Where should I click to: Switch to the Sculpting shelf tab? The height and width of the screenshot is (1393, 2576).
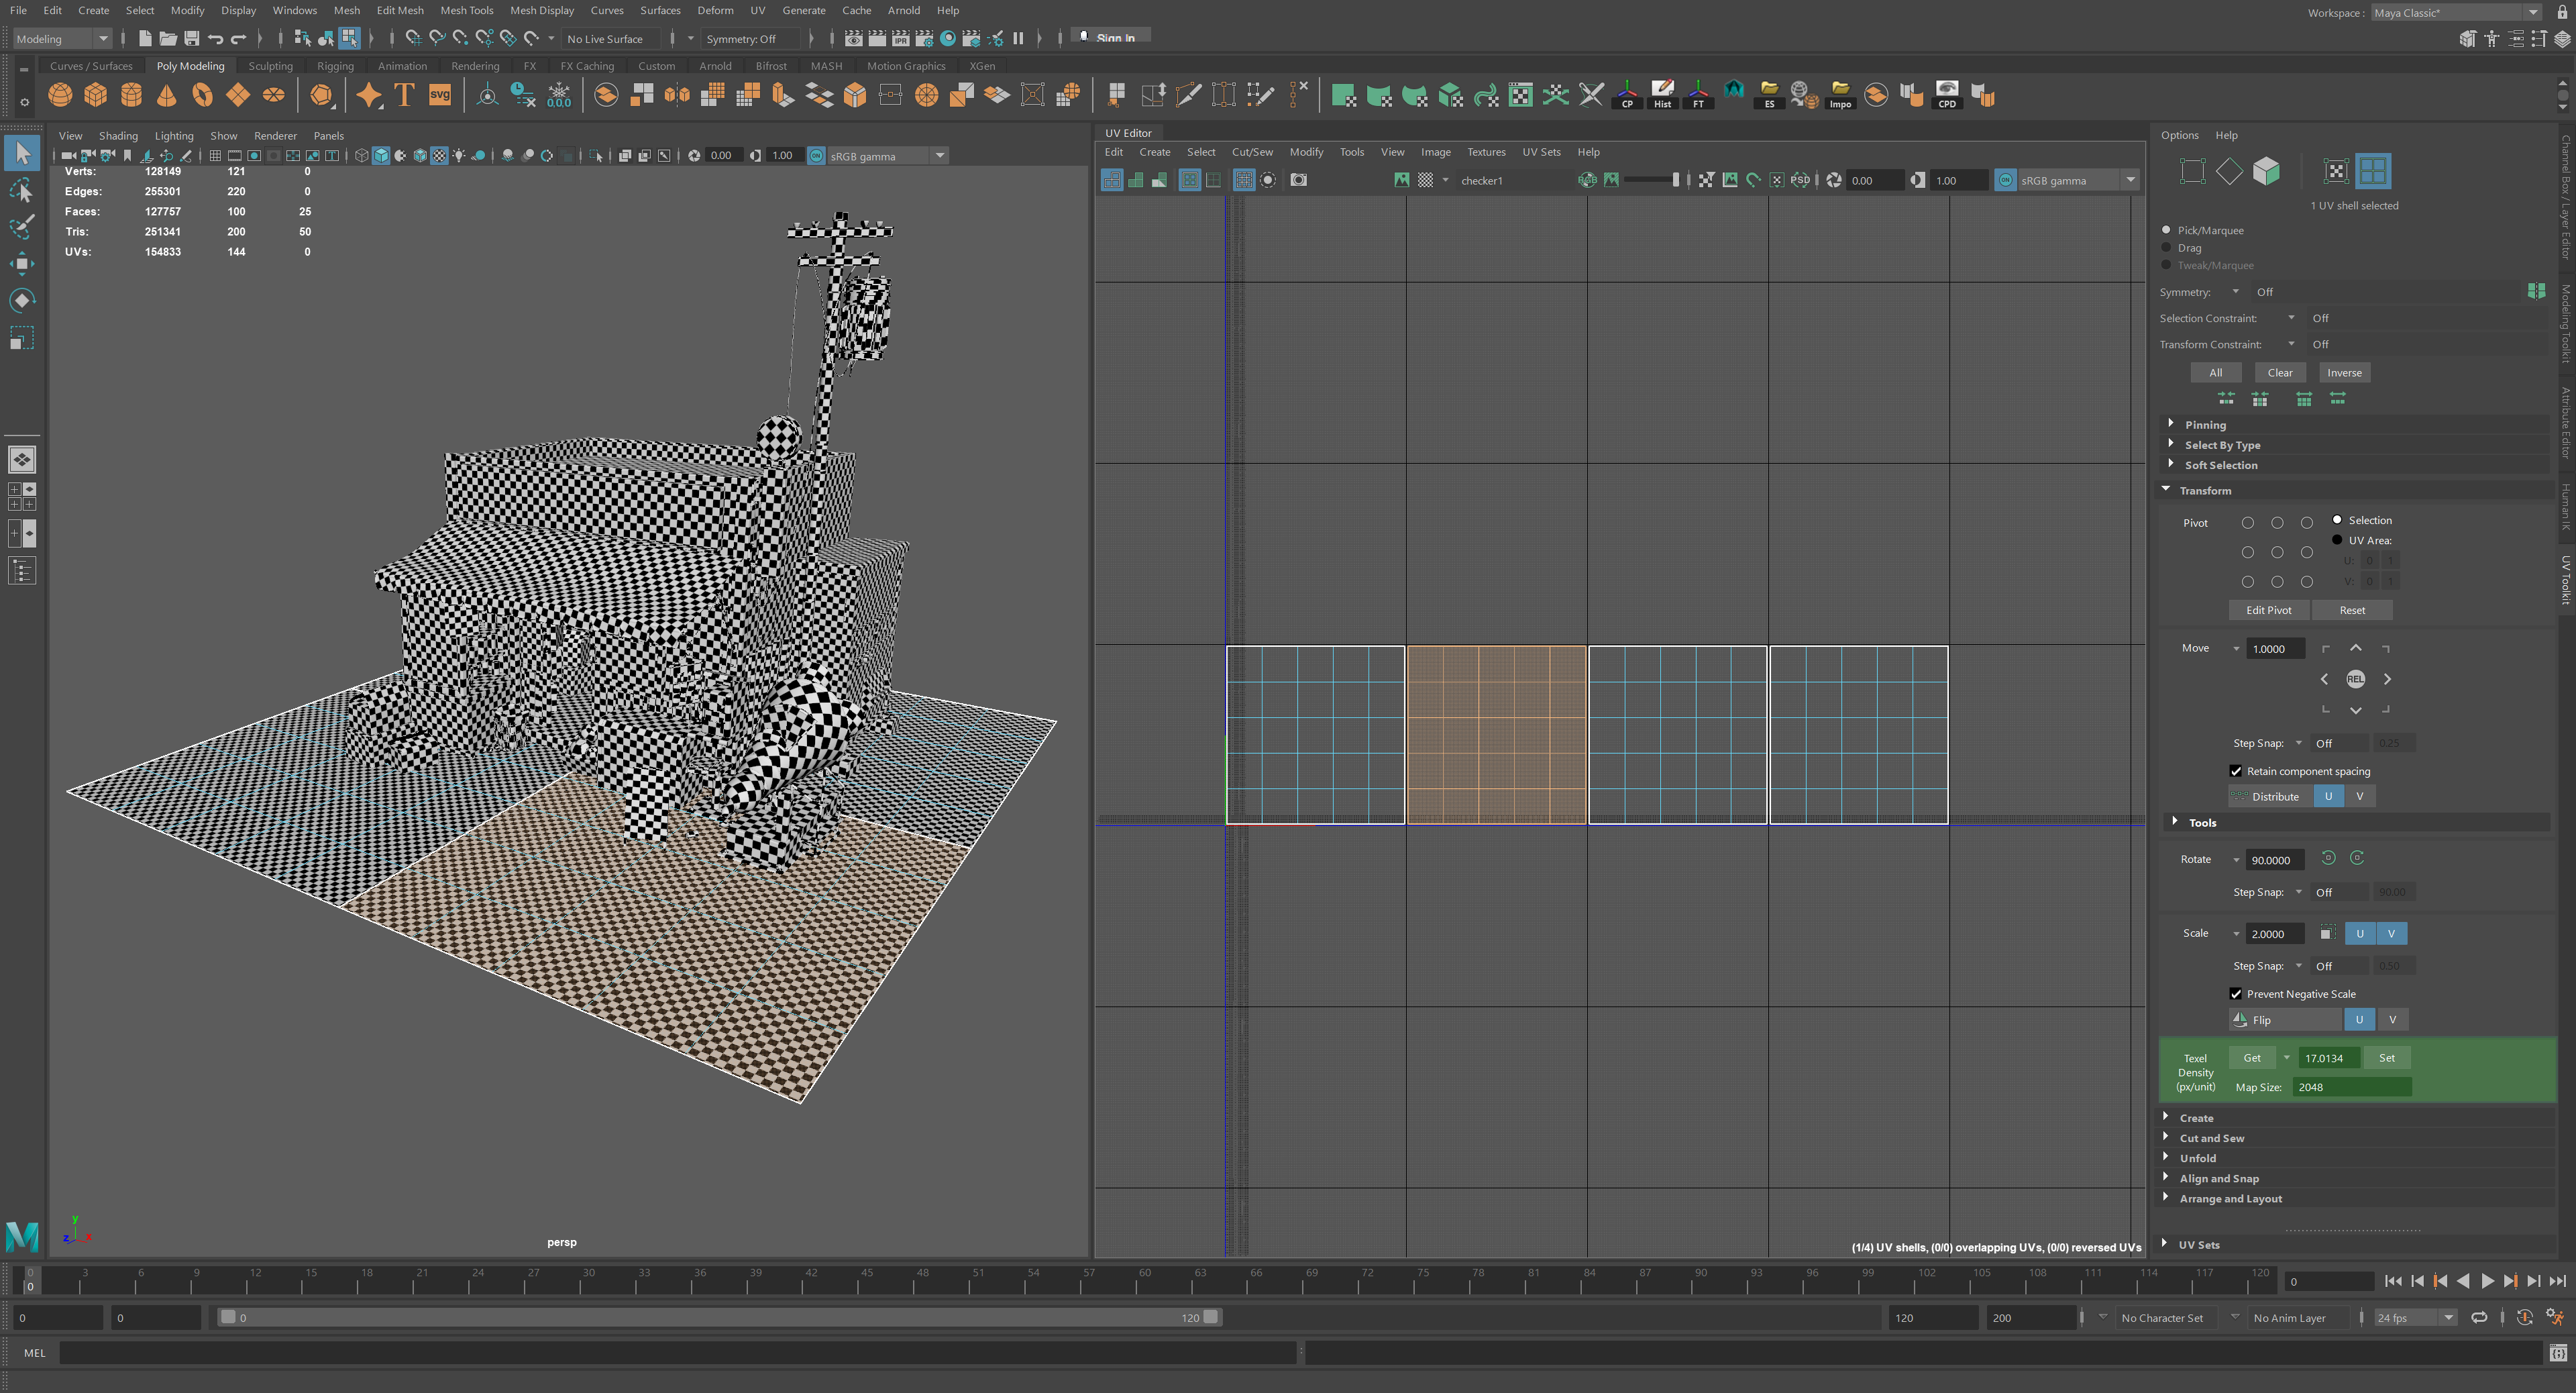(270, 66)
